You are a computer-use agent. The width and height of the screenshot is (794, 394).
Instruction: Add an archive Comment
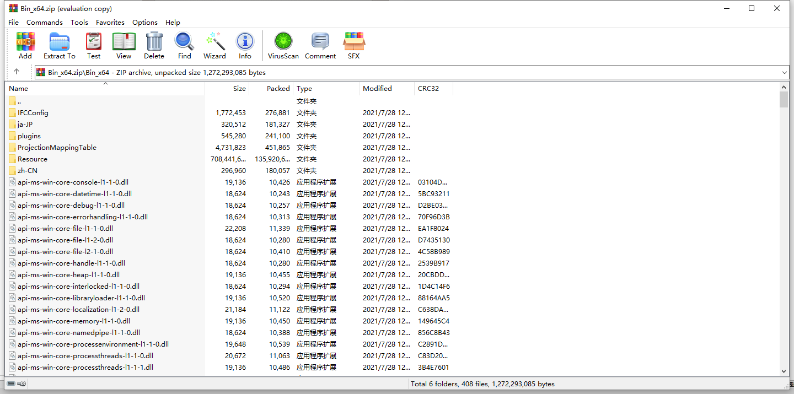320,45
